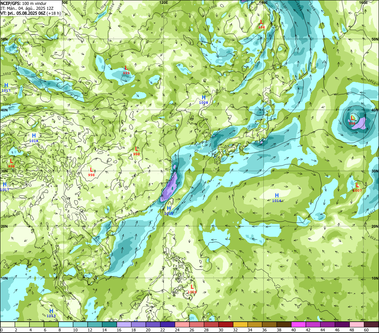
Task: Click the high pressure label H 1014
Action: (277, 198)
